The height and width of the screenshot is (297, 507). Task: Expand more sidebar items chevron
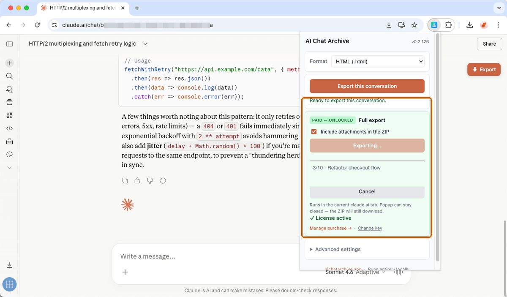[x=9, y=168]
